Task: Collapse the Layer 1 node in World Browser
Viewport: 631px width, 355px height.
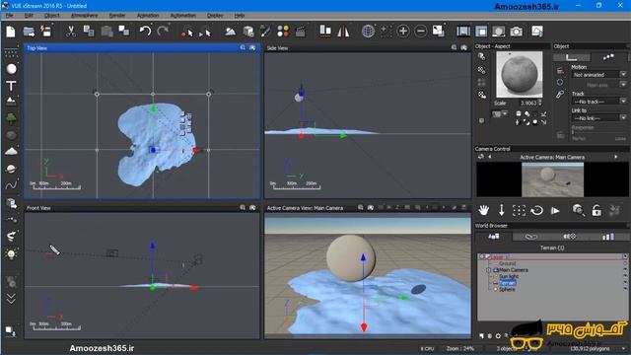Action: pyautogui.click(x=482, y=256)
